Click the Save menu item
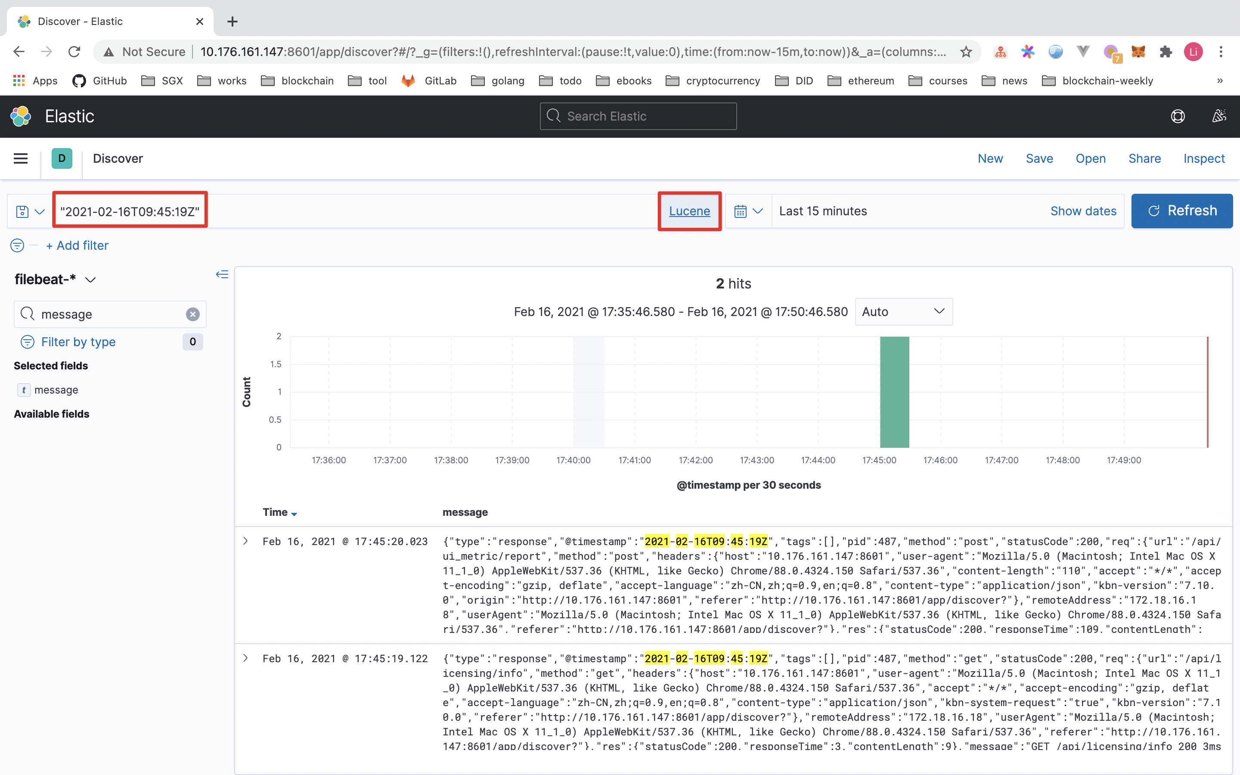Screen dimensions: 1240x775 [1038, 158]
